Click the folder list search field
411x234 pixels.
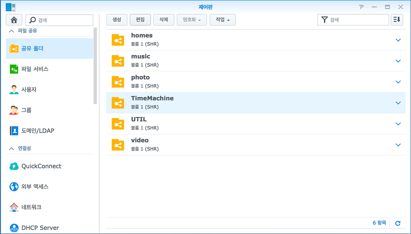point(353,20)
